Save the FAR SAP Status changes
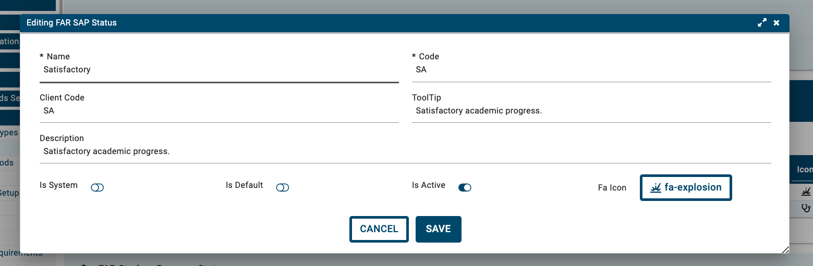The height and width of the screenshot is (266, 813). (x=439, y=229)
